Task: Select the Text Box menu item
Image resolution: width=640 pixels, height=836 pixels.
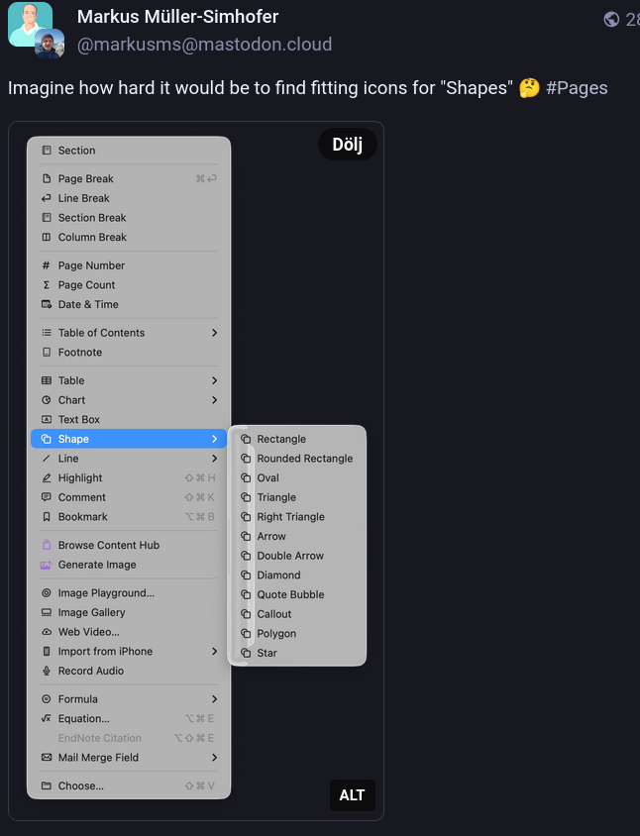Action: pos(78,420)
